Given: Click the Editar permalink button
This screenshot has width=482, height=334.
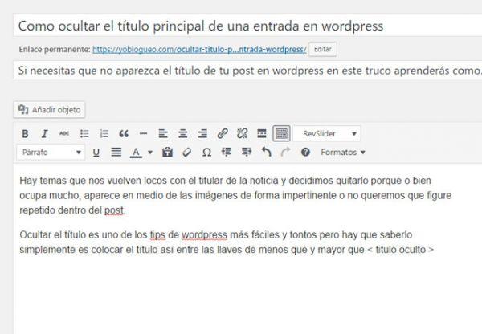Looking at the screenshot, I should [322, 49].
